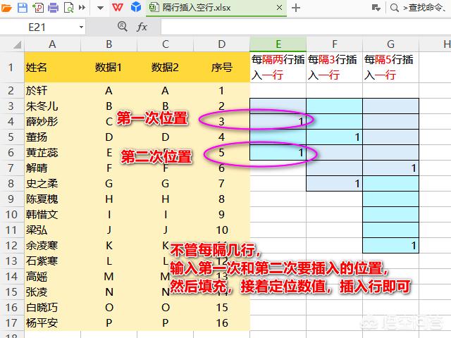Click the export to PDF icon
The width and height of the screenshot is (451, 338).
(38, 8)
